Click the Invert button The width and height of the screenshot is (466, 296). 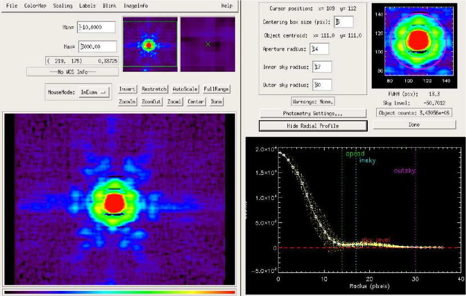click(x=127, y=89)
